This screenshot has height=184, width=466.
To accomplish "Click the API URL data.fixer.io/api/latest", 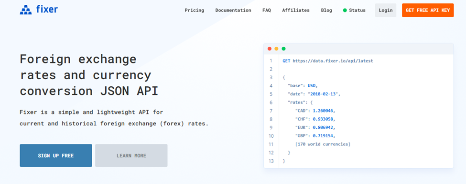I will [333, 61].
